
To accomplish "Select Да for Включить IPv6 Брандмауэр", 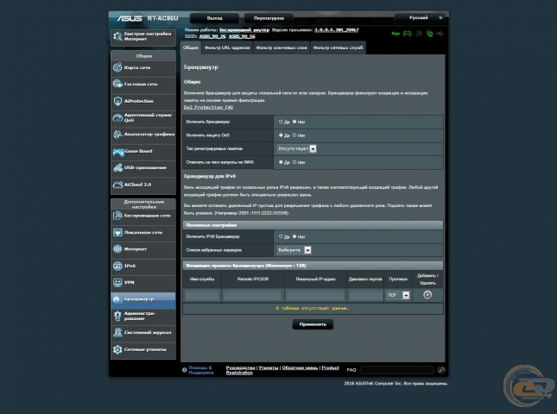I will tap(281, 236).
